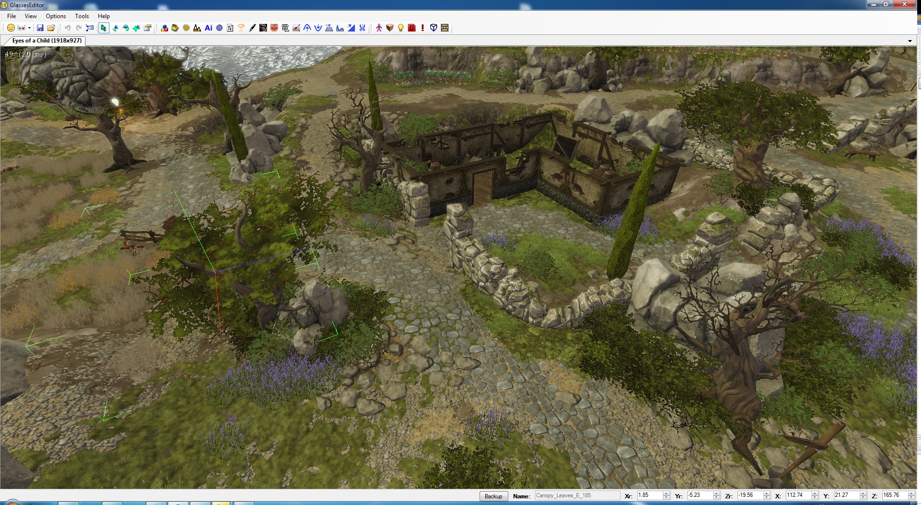The width and height of the screenshot is (921, 505).
Task: Toggle the 3D glasses view icon
Action: tap(21, 28)
